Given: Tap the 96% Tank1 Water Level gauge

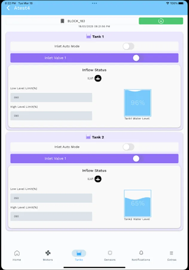Looking at the screenshot, I should point(137,103).
